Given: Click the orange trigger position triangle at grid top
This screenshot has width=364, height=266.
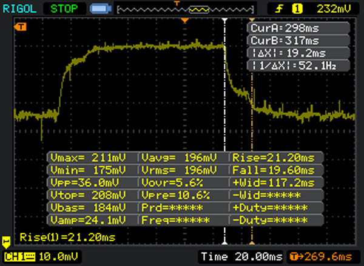Looking at the screenshot, I should point(185,21).
